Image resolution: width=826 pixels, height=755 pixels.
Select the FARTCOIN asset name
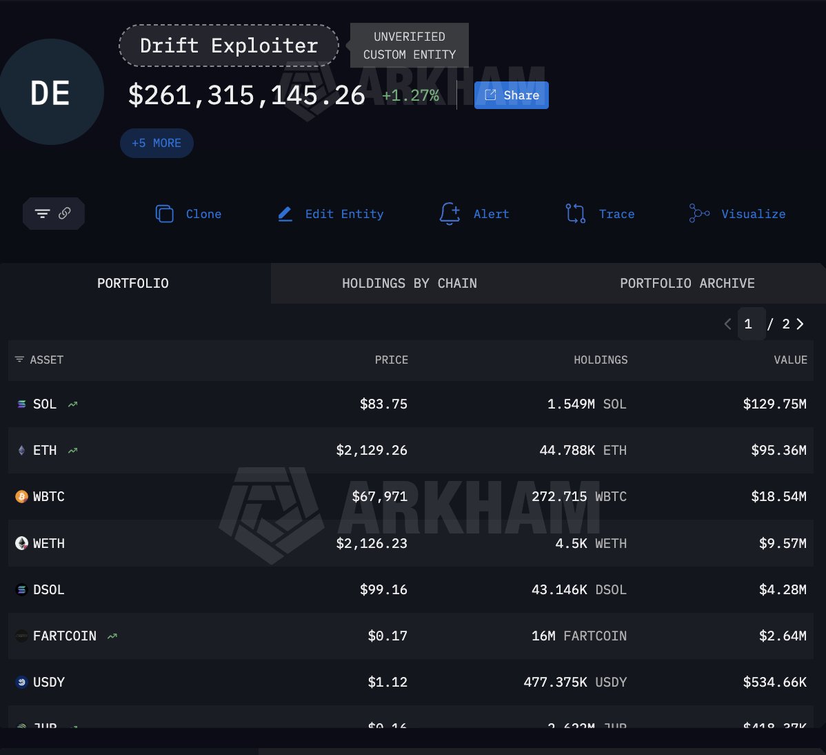pyautogui.click(x=65, y=636)
